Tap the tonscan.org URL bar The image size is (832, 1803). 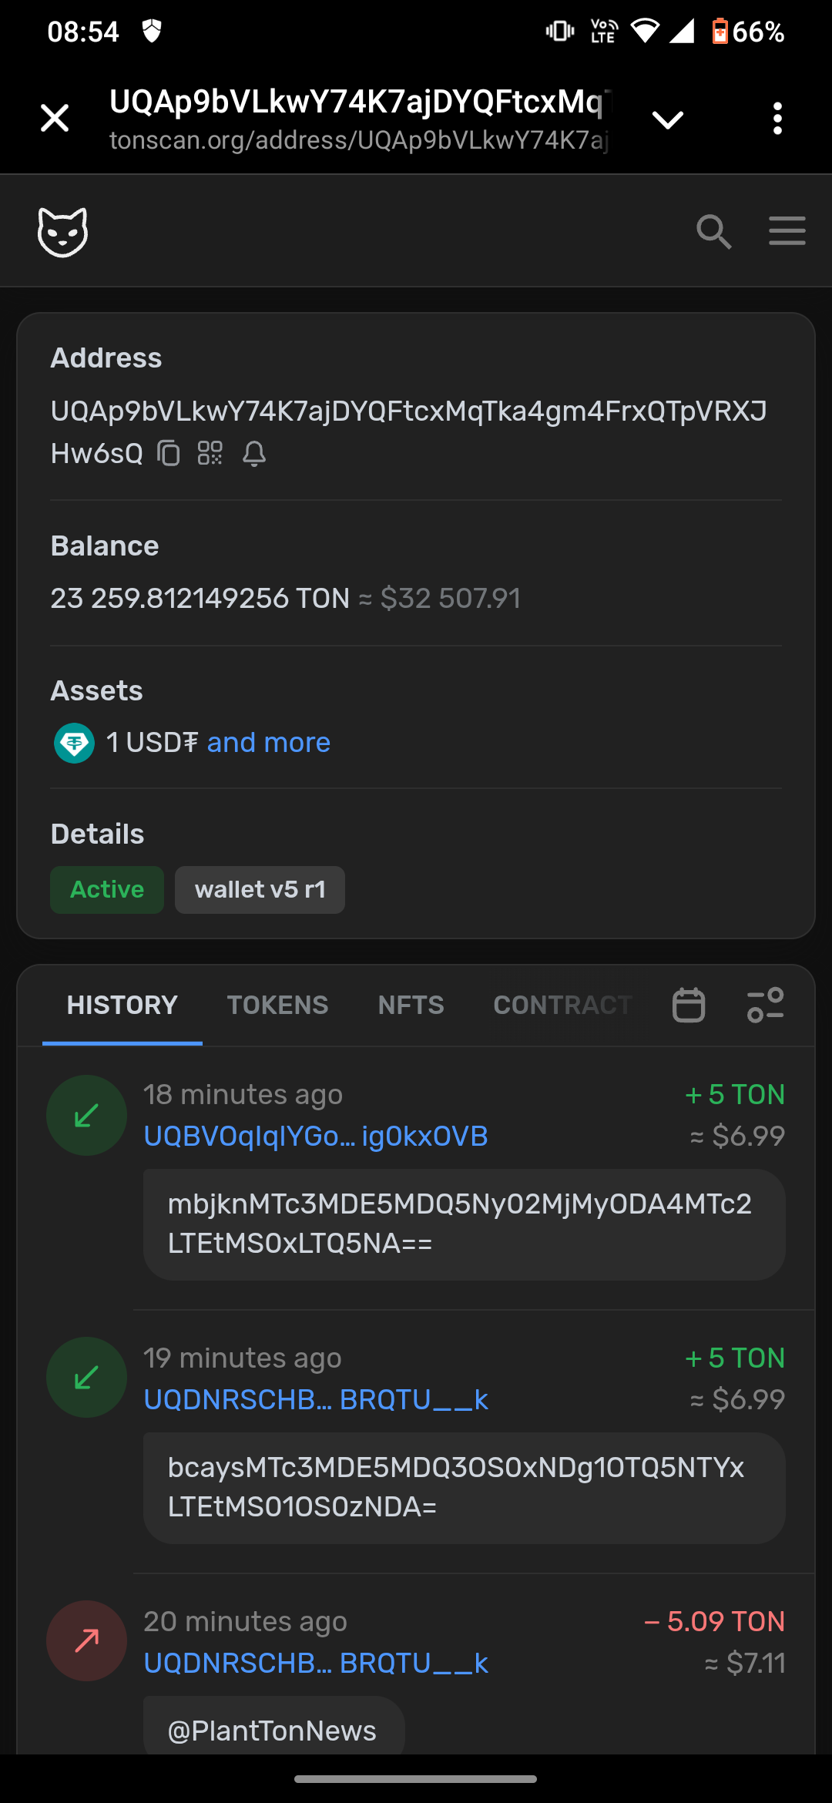pyautogui.click(x=359, y=140)
